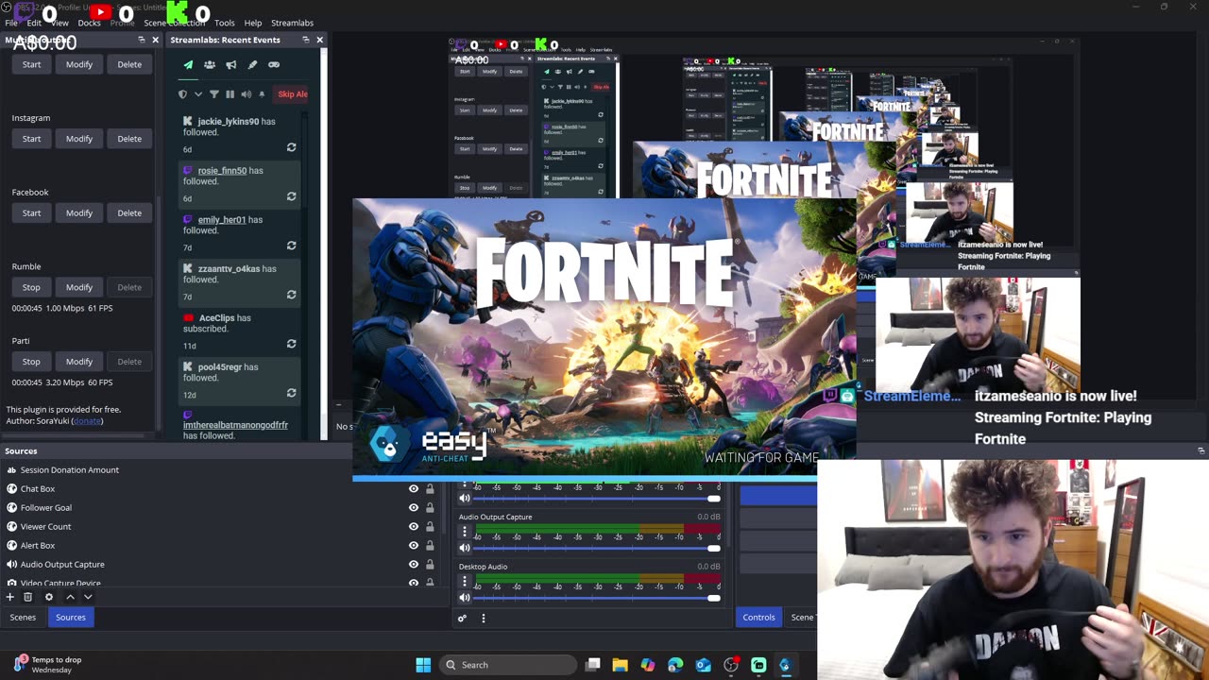Switch to the Controls tab

point(758,618)
